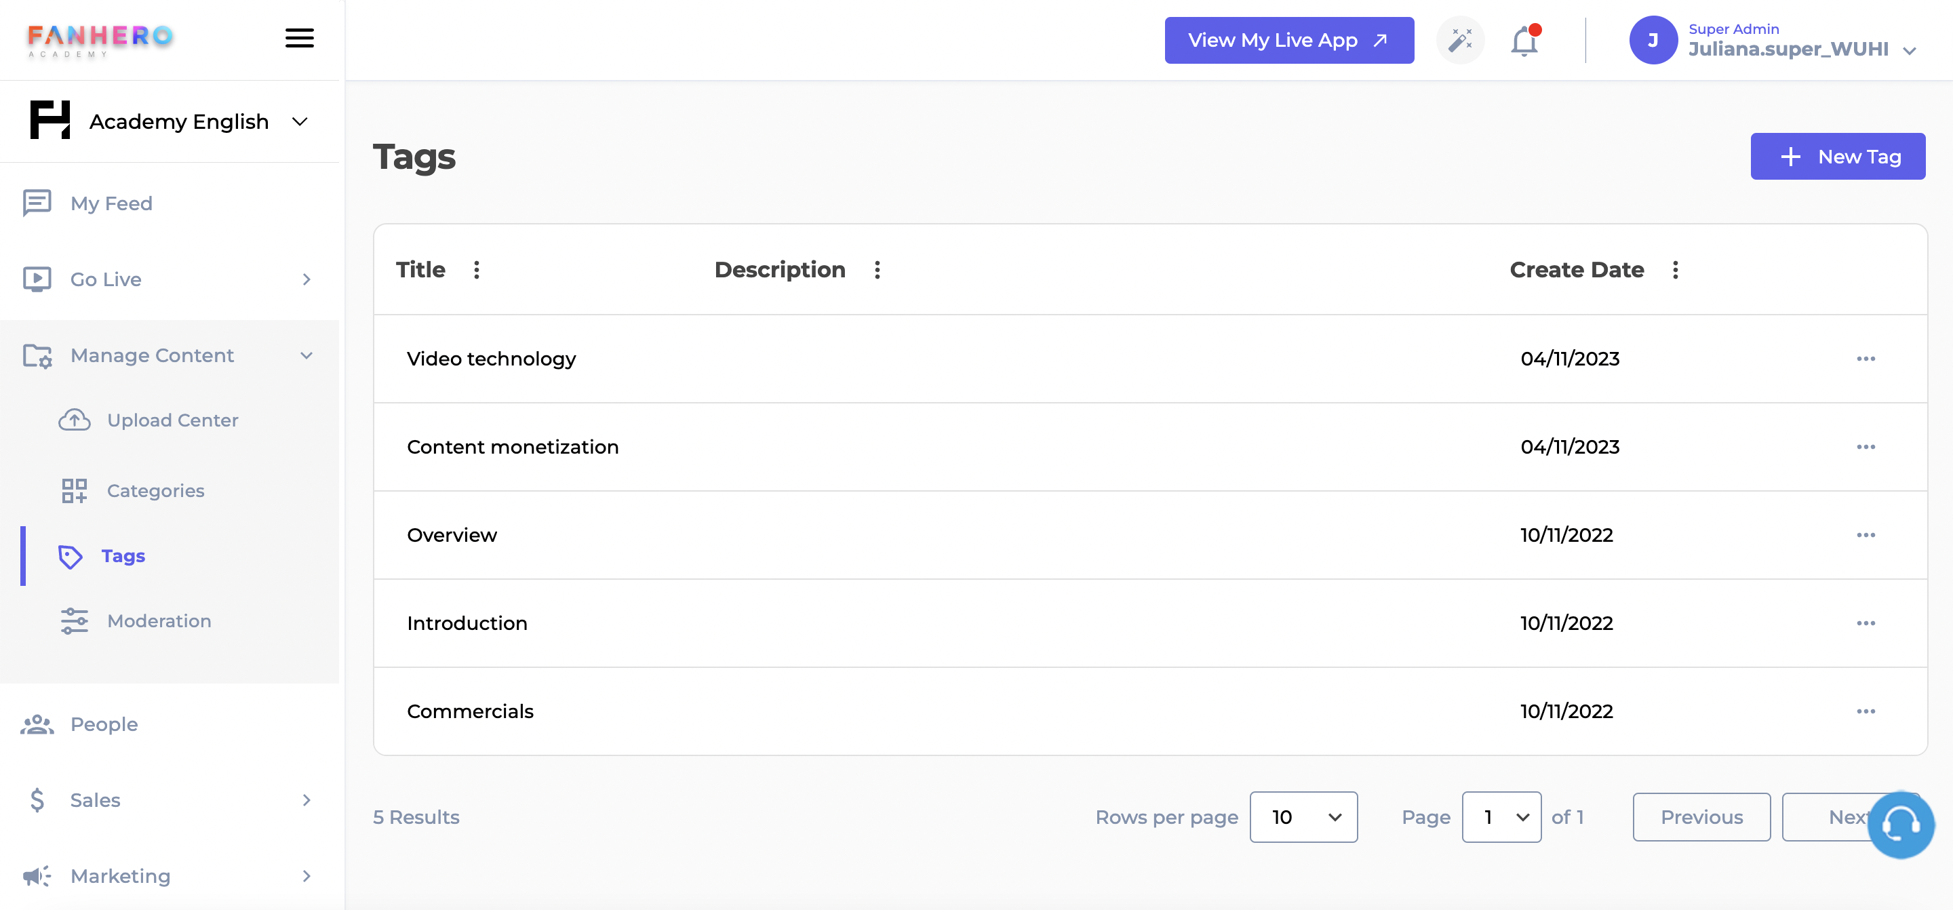Click the J user avatar

point(1653,40)
